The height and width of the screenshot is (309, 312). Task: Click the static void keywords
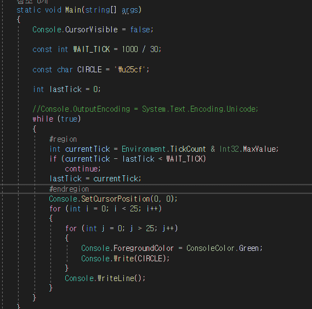coord(39,10)
